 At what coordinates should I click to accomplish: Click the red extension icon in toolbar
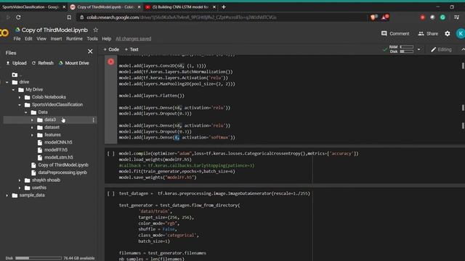422,17
